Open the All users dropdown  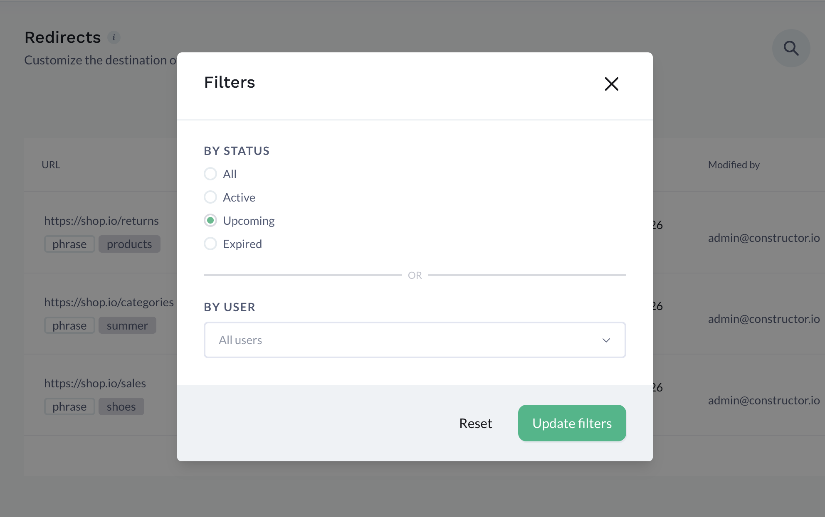415,340
